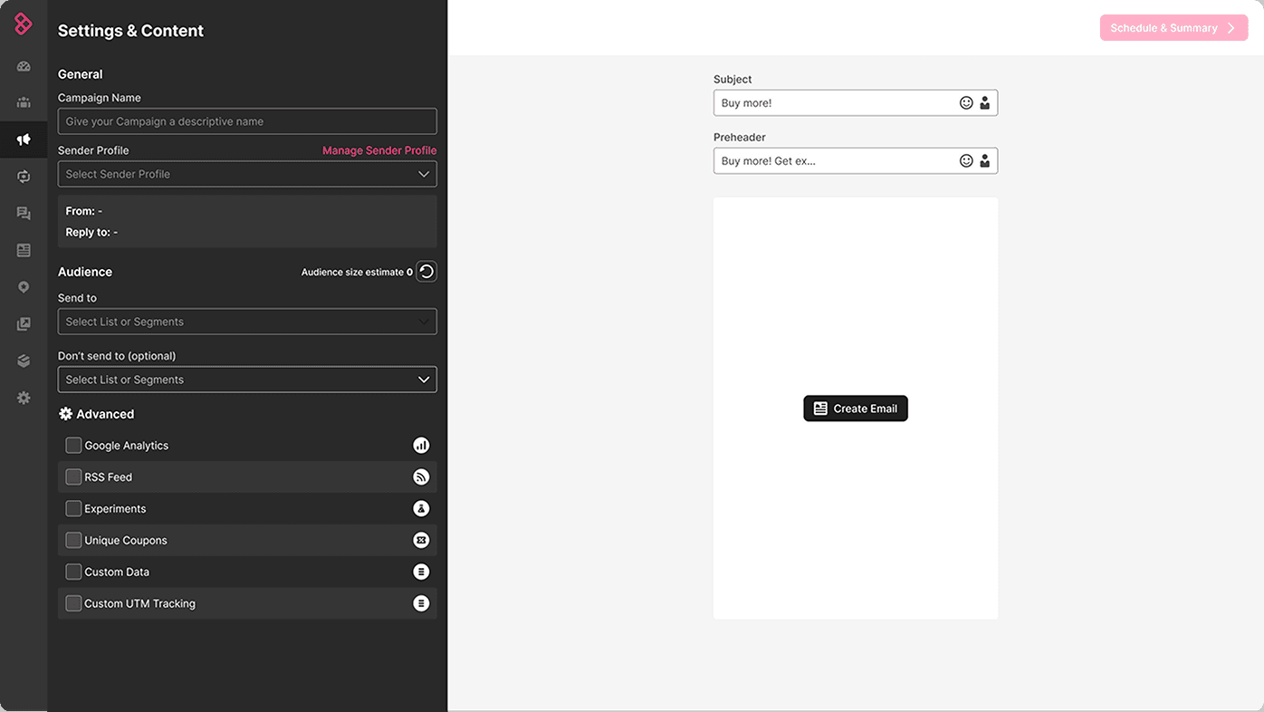This screenshot has width=1264, height=712.
Task: Enable the Custom UTM Tracking checkbox
Action: coord(73,603)
